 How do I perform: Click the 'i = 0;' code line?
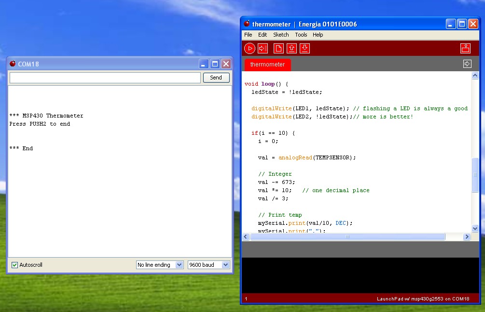pos(268,141)
